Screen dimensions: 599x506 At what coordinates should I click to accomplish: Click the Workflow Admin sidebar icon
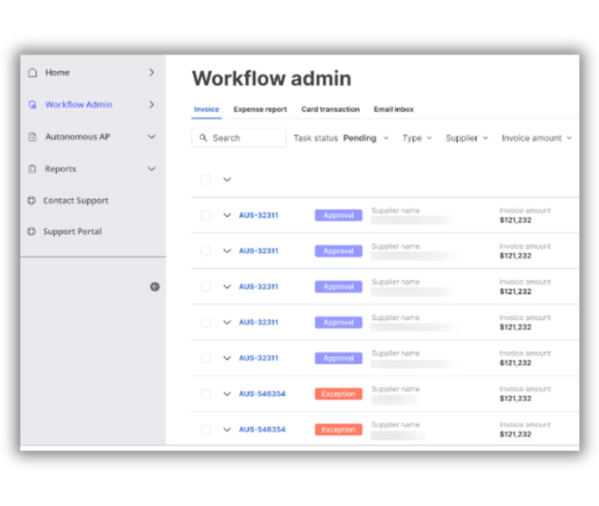click(33, 105)
